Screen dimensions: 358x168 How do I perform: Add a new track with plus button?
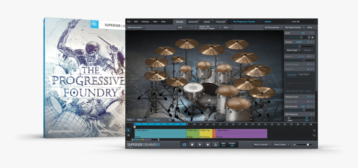[x=170, y=120]
